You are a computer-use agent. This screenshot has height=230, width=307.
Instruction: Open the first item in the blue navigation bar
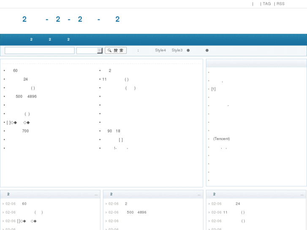tap(31, 40)
